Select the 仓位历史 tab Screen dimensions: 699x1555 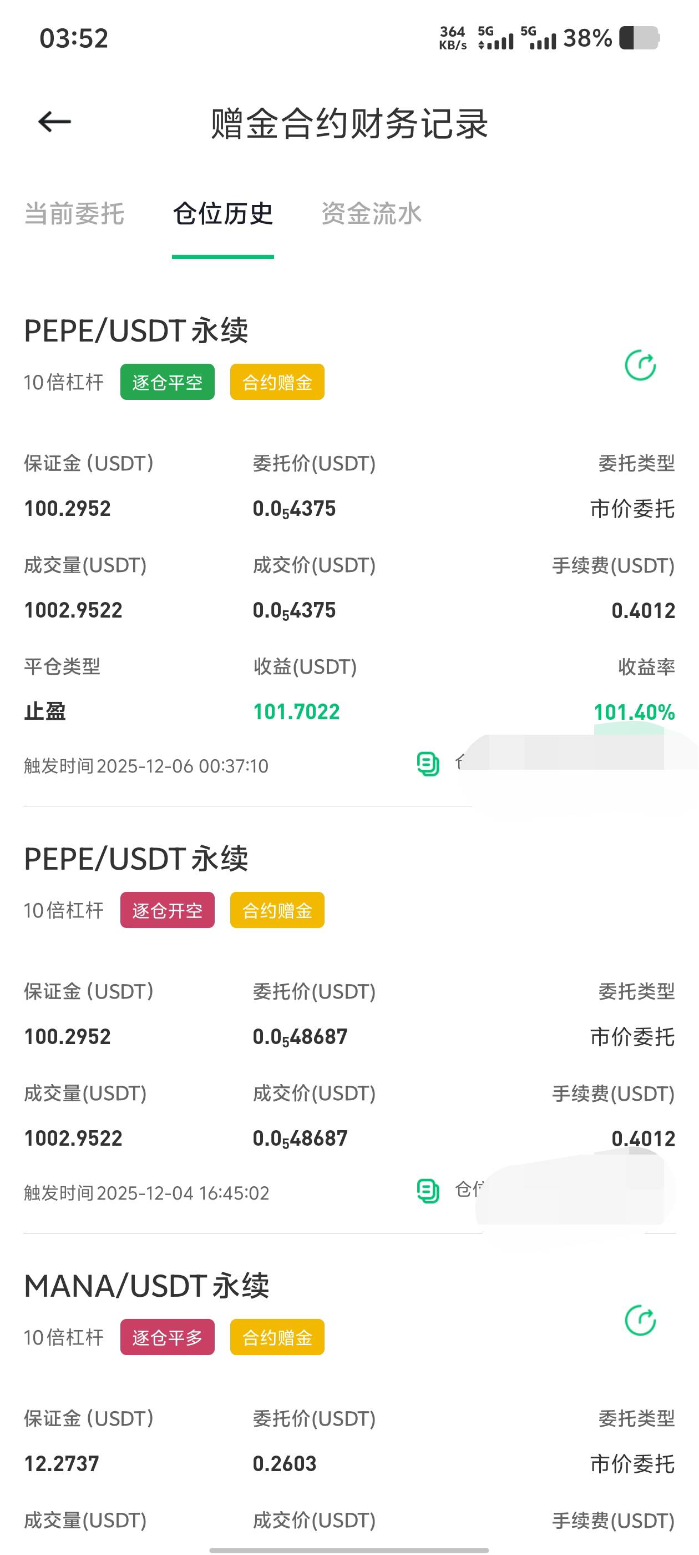tap(222, 214)
